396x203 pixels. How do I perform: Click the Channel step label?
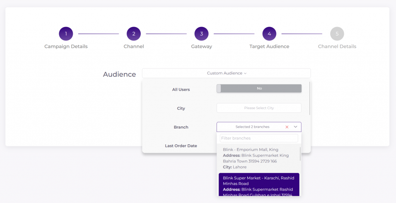pos(133,47)
